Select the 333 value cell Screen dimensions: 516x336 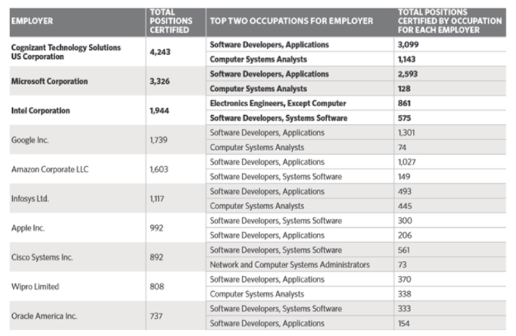click(450, 308)
